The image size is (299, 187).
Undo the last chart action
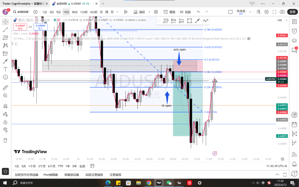tap(199, 12)
